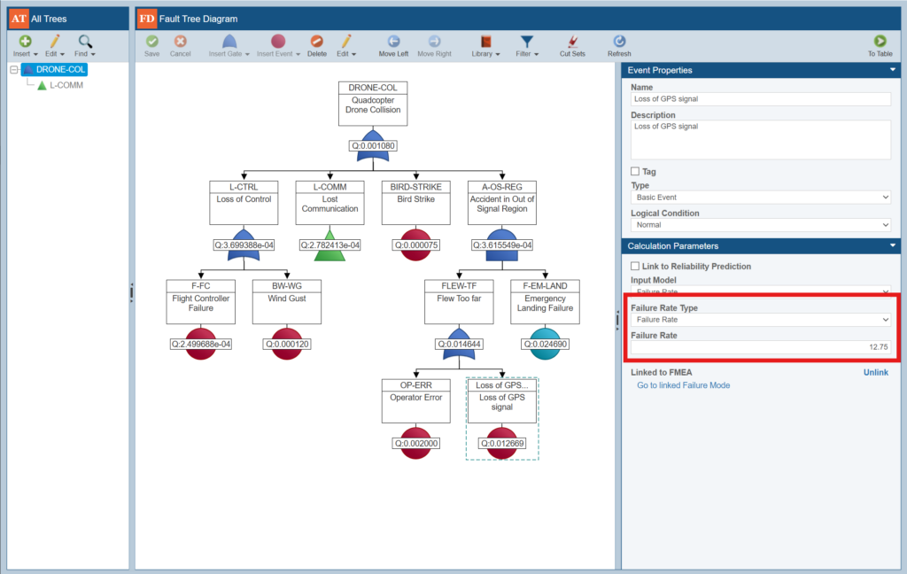Open the Find menu in All Trees panel
This screenshot has width=907, height=574.
pyautogui.click(x=84, y=46)
